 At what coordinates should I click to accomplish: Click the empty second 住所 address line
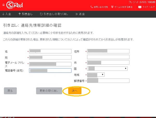[x=108, y=57]
